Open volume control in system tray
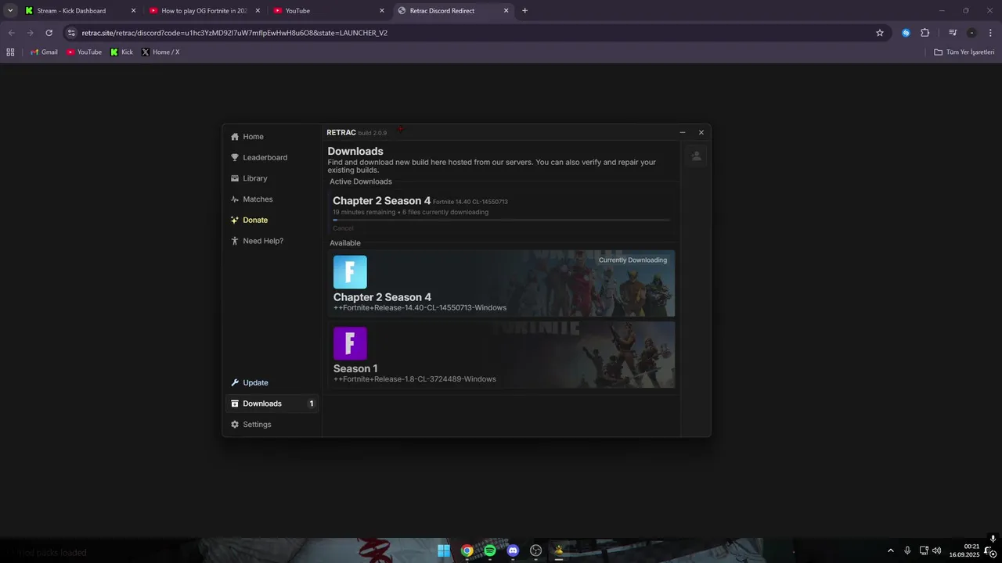The height and width of the screenshot is (563, 1002). click(x=937, y=550)
